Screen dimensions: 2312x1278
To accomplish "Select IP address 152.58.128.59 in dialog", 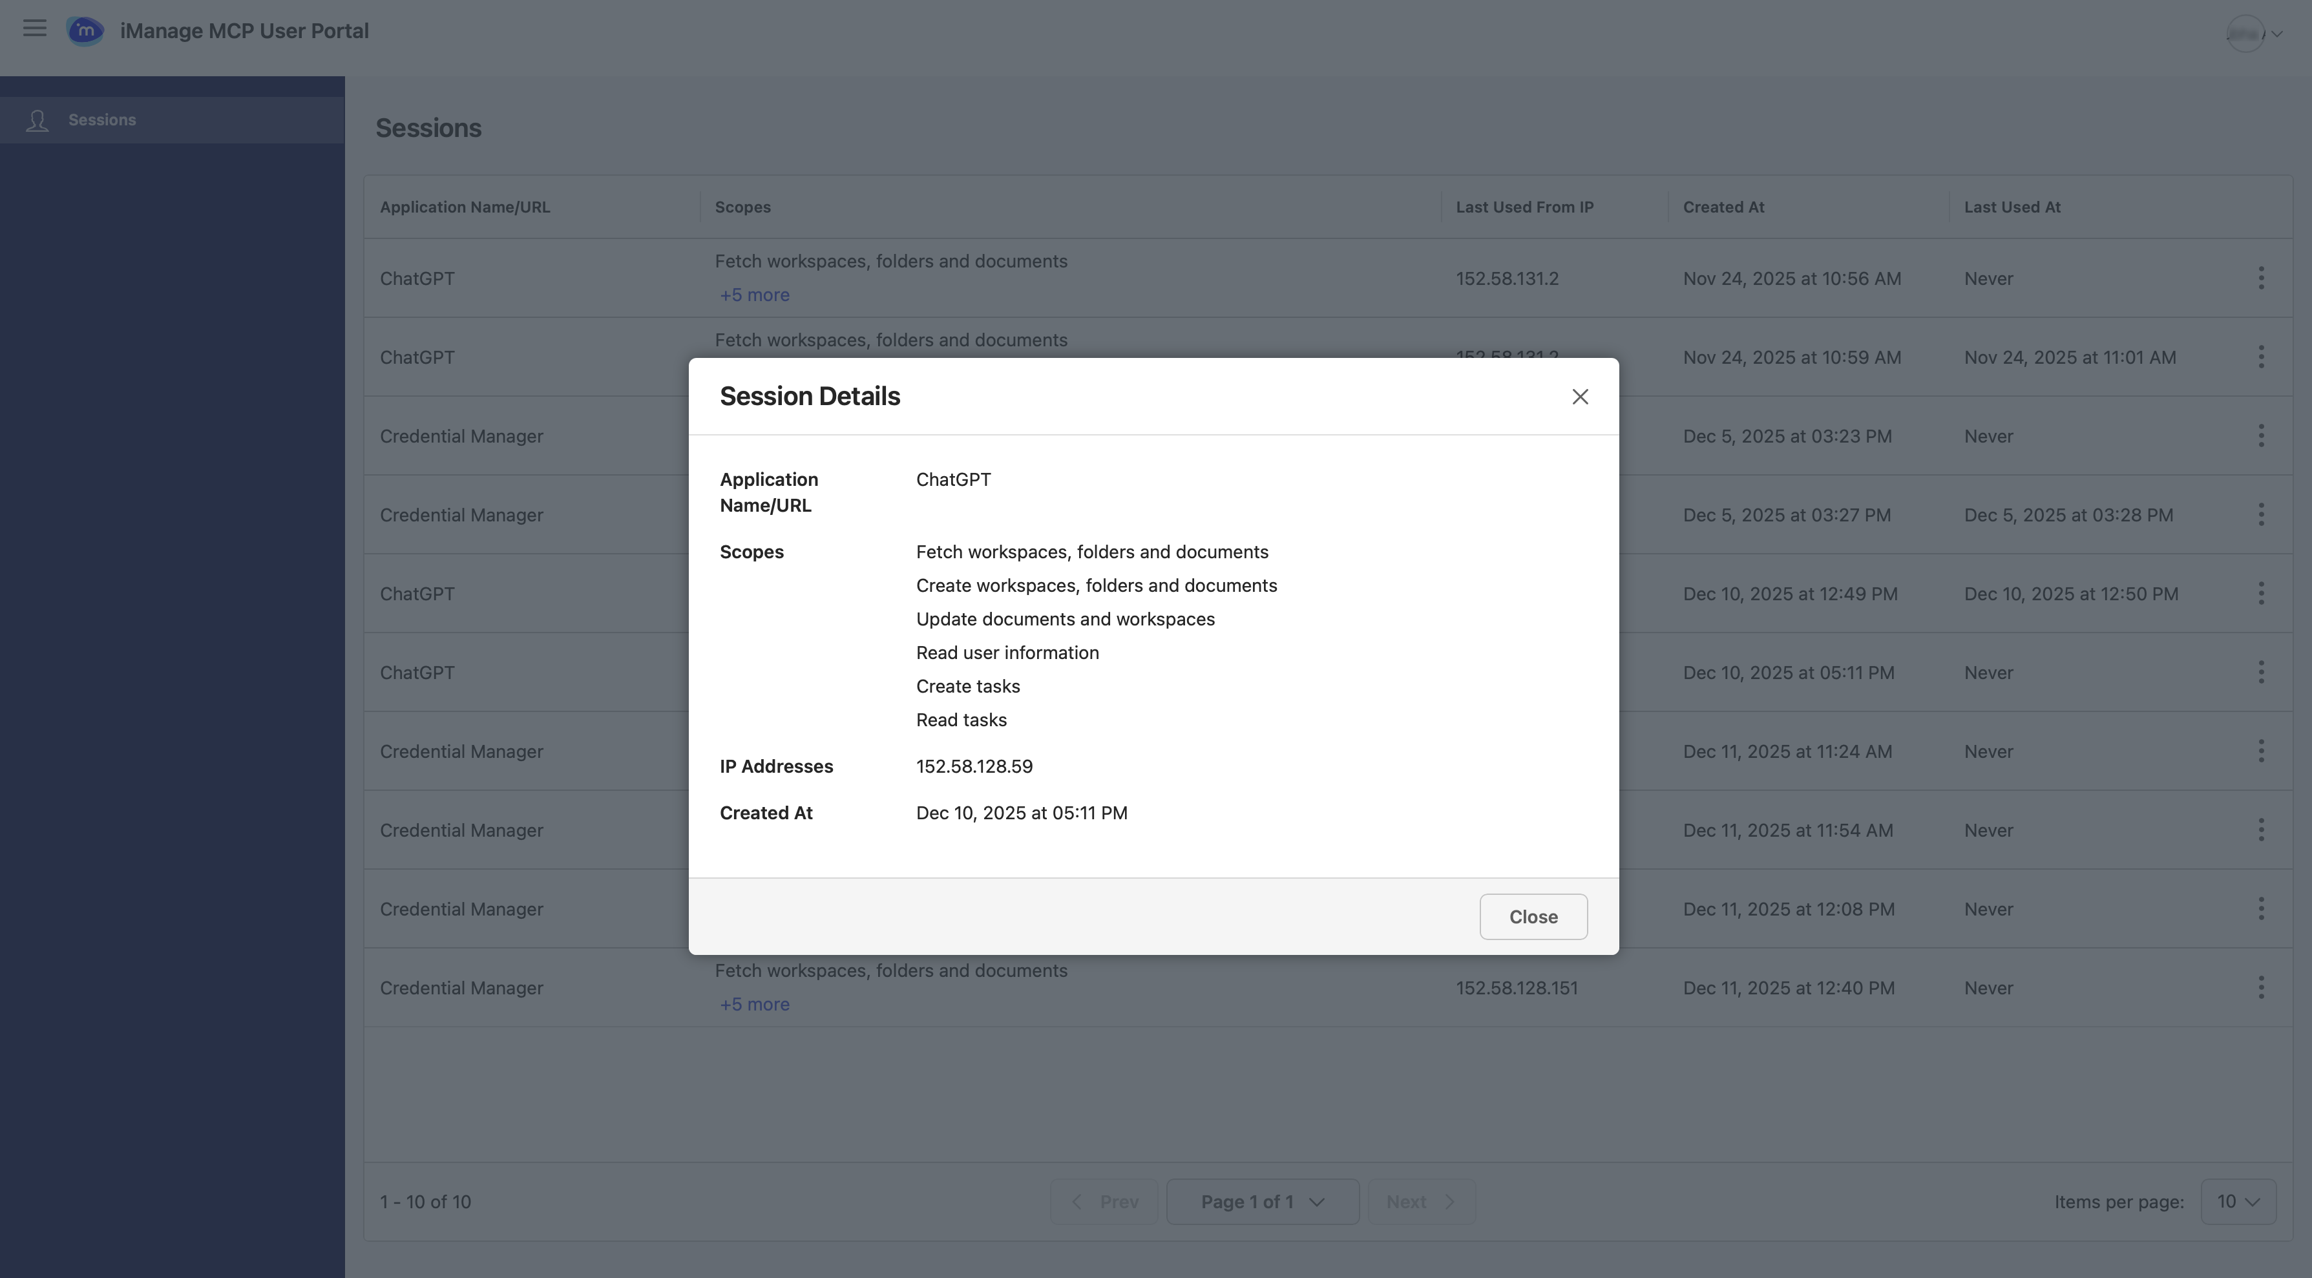I will 974,766.
